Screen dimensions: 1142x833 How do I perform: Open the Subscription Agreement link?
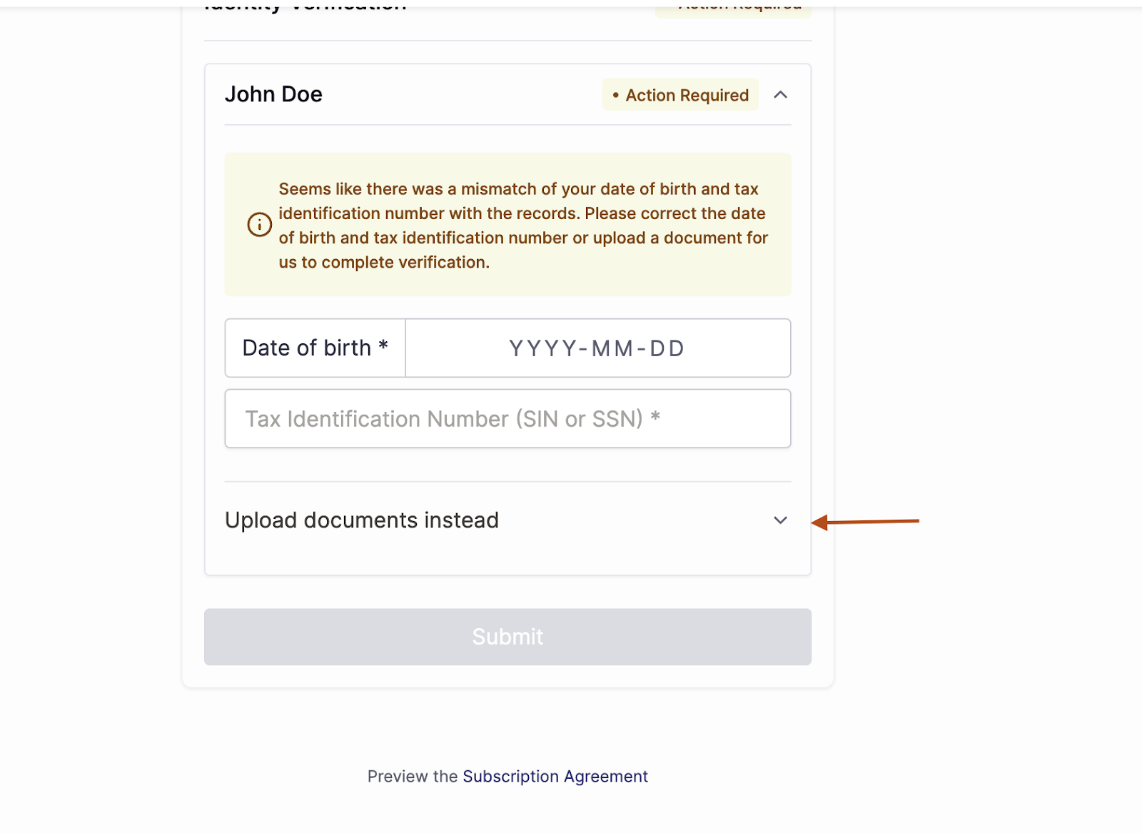[x=555, y=777]
